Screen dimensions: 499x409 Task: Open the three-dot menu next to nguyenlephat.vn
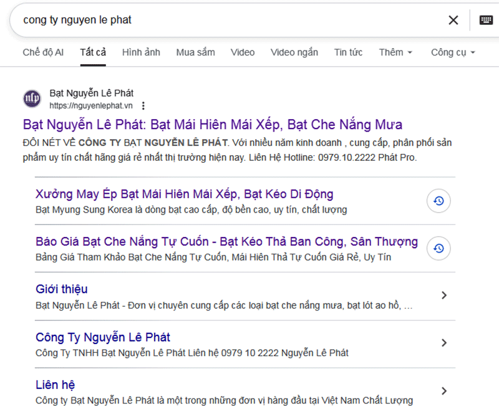143,105
